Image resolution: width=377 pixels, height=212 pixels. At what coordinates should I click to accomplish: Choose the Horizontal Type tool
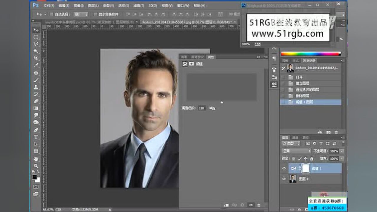tap(36, 137)
